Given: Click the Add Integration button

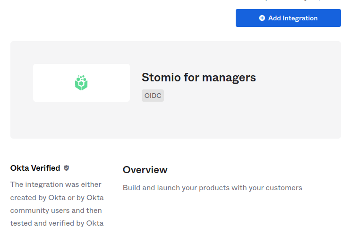Looking at the screenshot, I should (288, 18).
